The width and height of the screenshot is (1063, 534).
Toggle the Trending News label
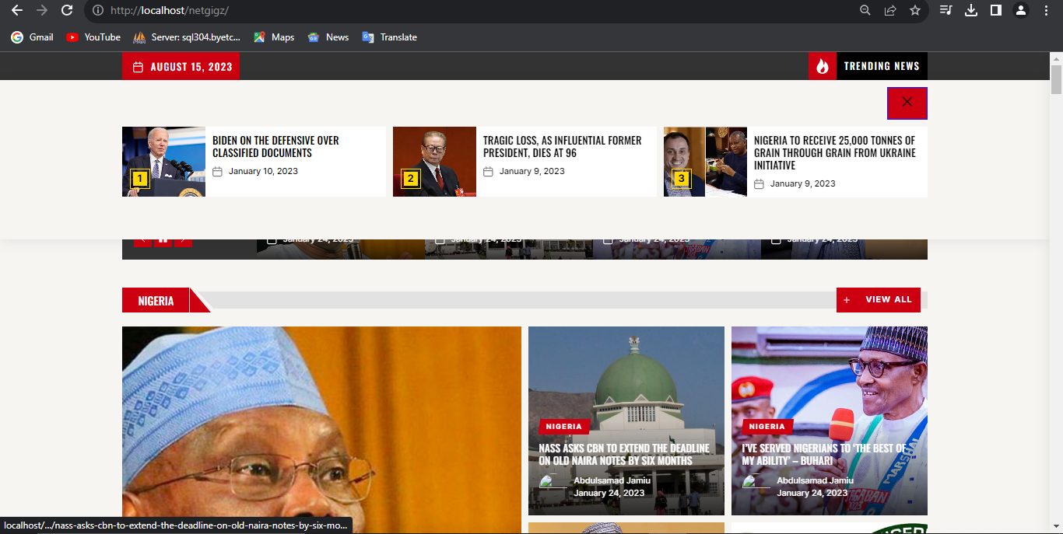[x=881, y=66]
